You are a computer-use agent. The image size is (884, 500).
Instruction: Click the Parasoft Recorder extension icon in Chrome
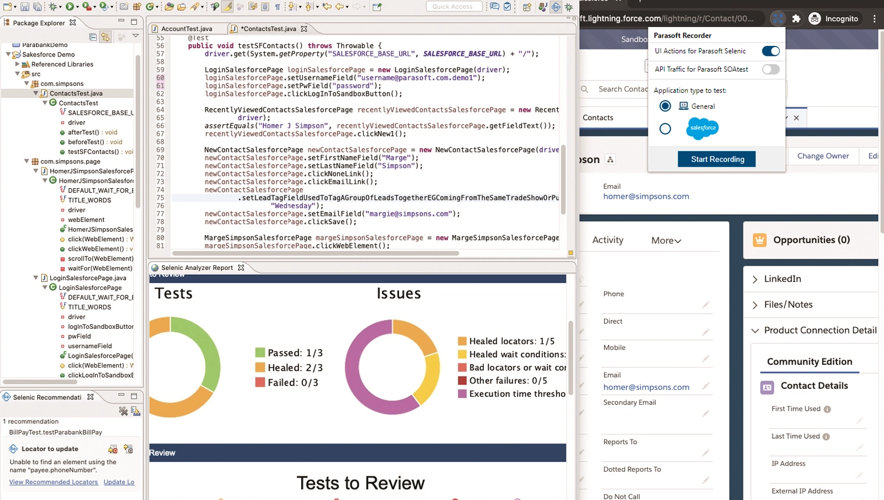pos(779,18)
